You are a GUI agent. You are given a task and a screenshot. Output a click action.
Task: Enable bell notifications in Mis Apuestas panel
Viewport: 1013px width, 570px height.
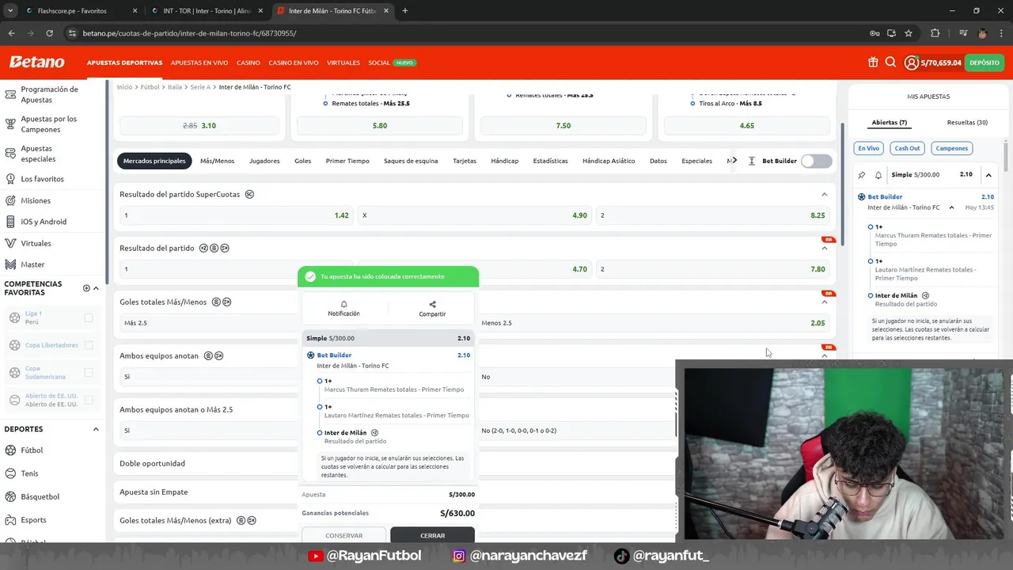[x=878, y=175]
